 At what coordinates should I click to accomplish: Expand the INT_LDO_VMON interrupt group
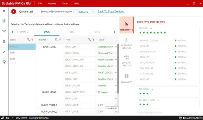(158, 100)
